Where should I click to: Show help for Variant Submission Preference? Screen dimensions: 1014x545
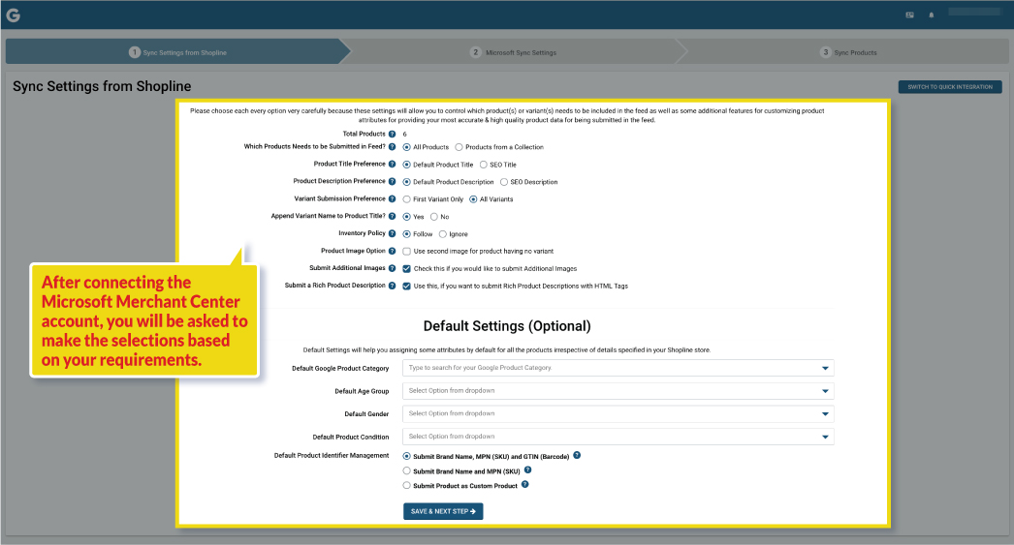tap(392, 198)
